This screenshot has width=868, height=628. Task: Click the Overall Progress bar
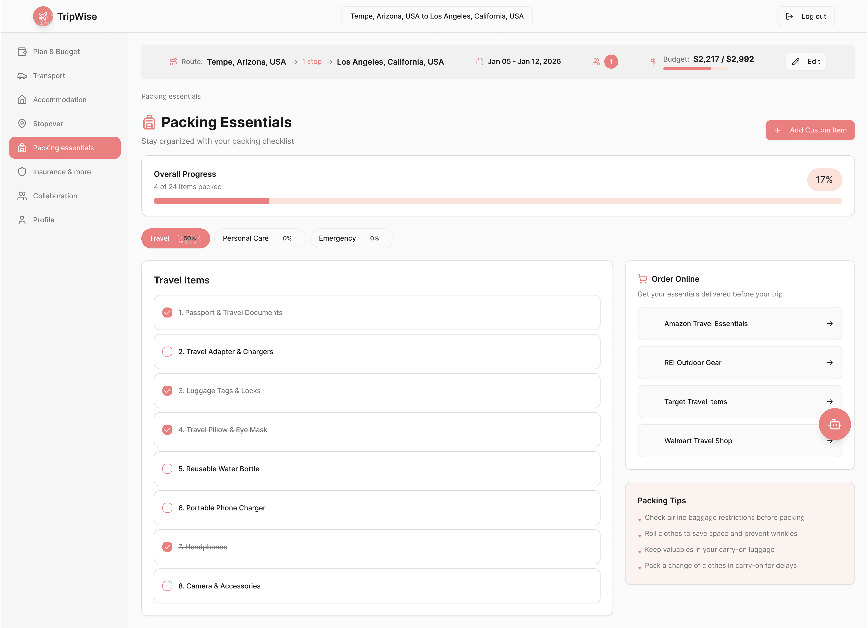coord(498,201)
